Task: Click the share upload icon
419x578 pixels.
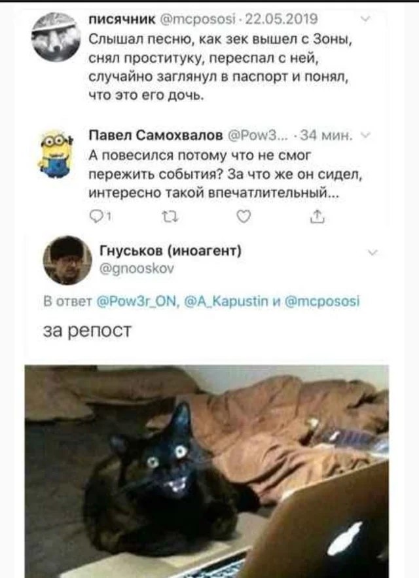Action: tap(318, 217)
